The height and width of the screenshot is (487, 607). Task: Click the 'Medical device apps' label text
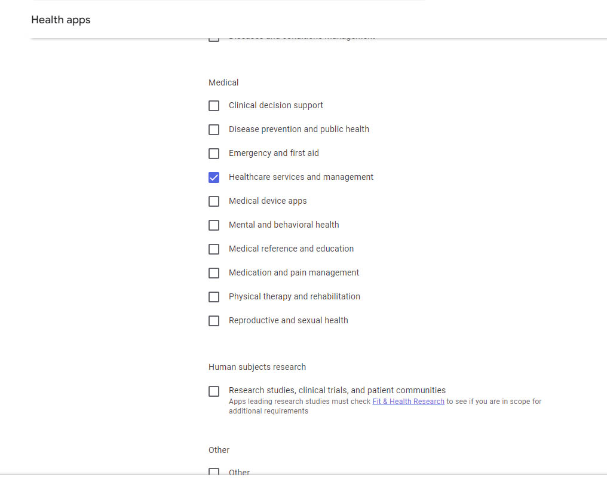(x=268, y=201)
